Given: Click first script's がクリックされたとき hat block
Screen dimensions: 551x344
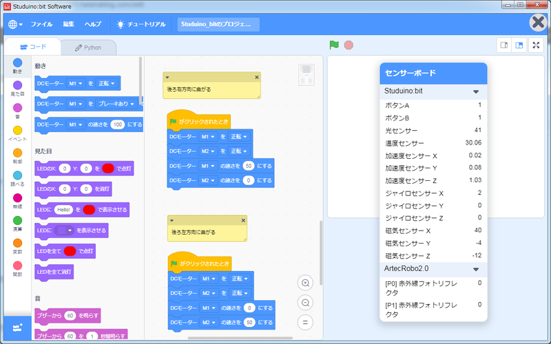Looking at the screenshot, I should (x=198, y=122).
